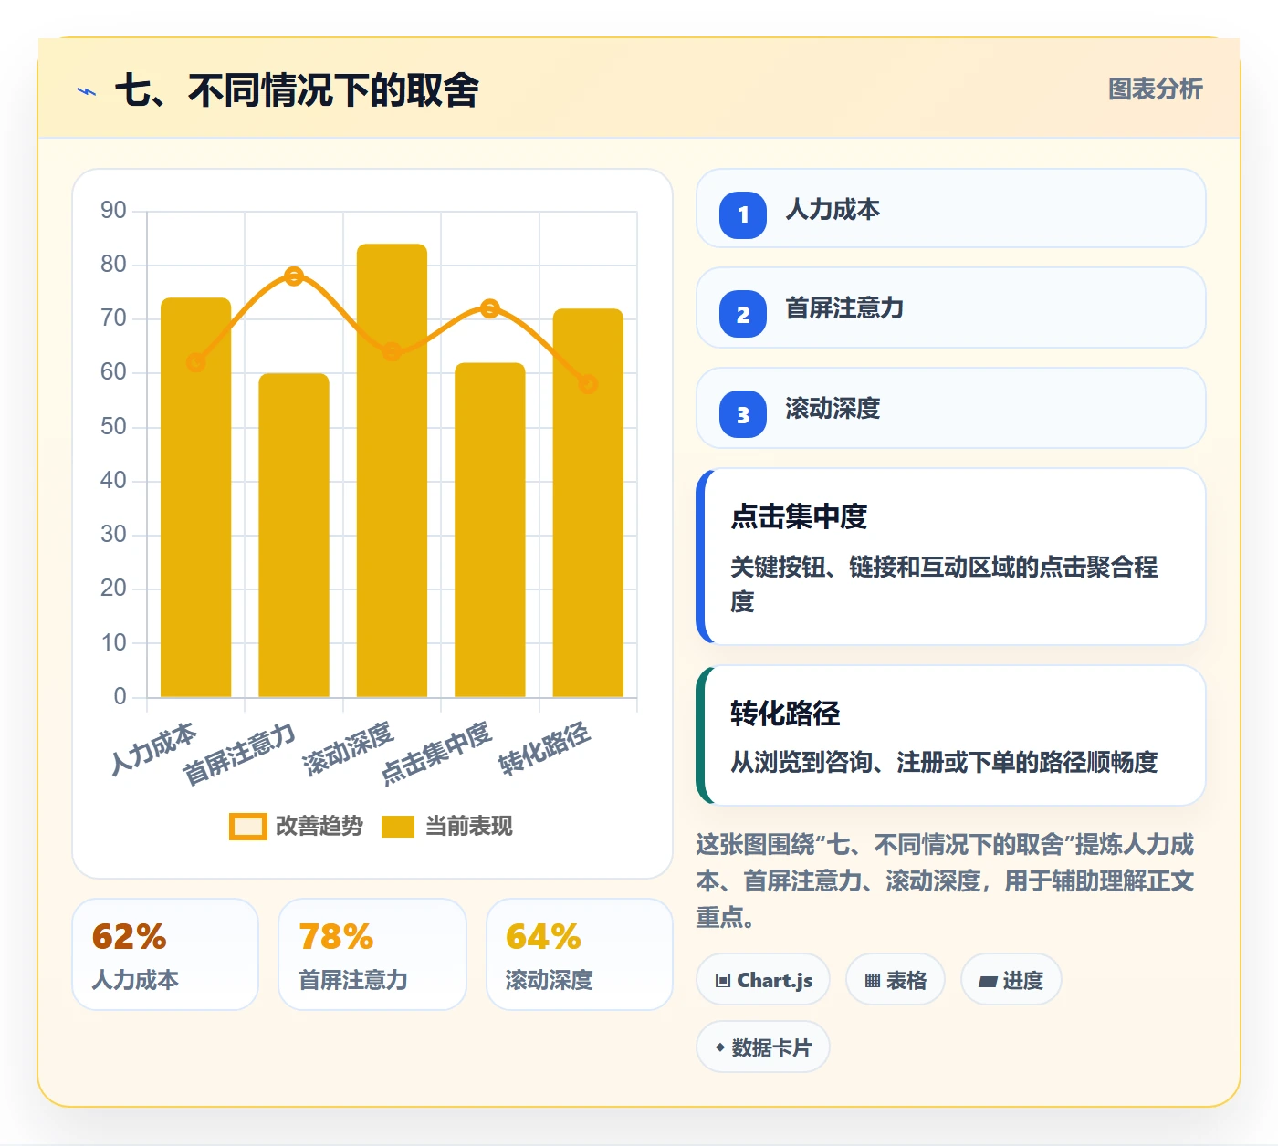Click the 进度 tag text
This screenshot has height=1146, width=1278.
coord(1022,981)
